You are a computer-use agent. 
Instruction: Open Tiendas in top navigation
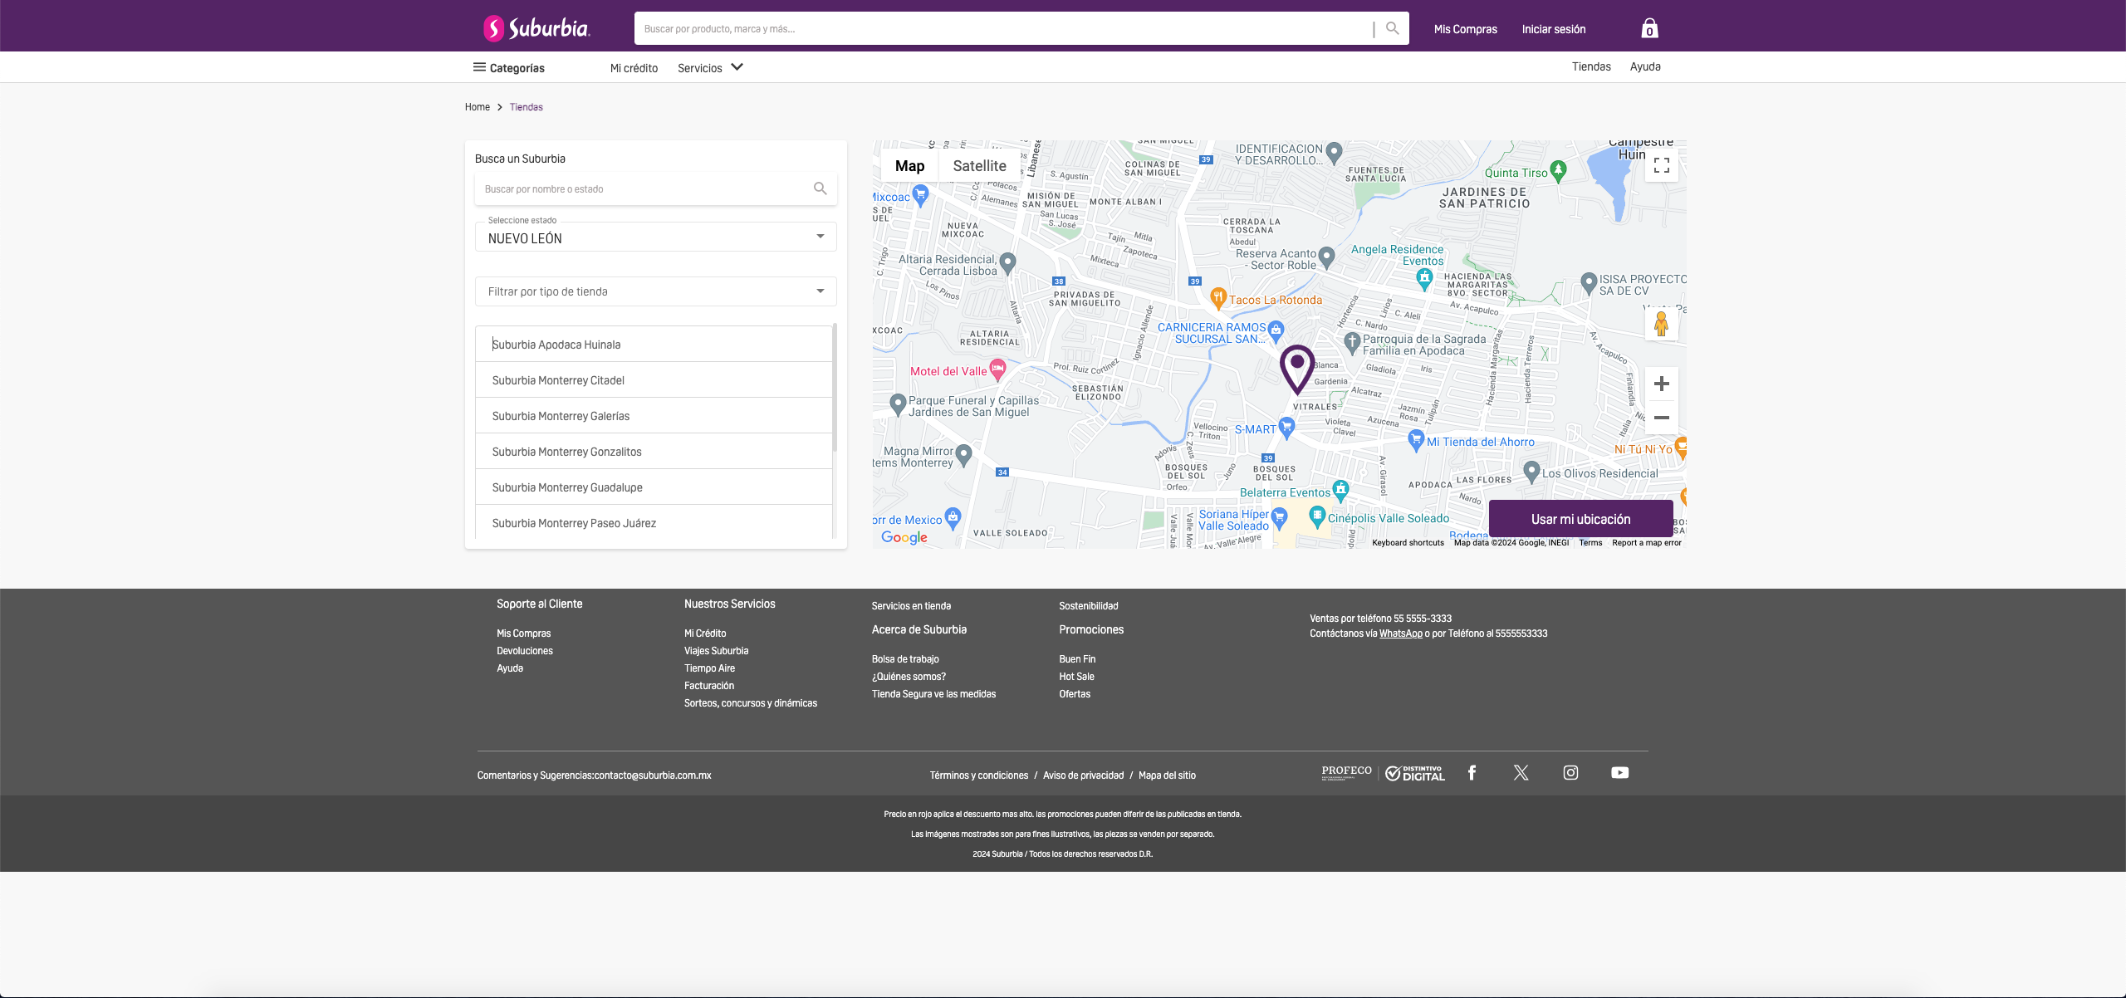(1591, 66)
